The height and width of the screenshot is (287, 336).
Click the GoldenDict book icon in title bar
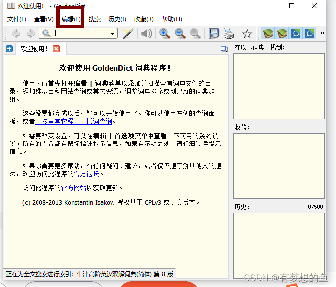point(11,6)
